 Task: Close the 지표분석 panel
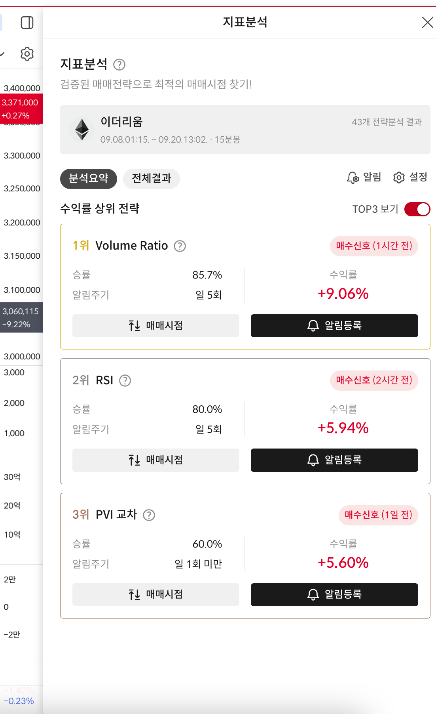pyautogui.click(x=427, y=23)
